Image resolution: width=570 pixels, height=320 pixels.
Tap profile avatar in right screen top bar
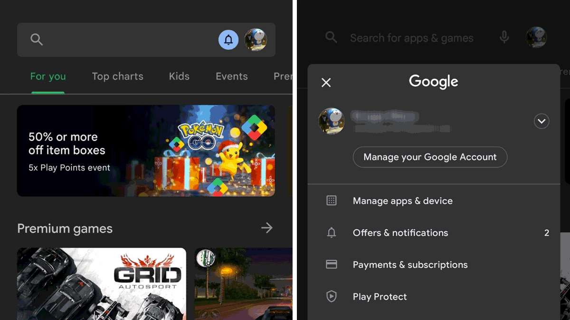coord(536,37)
